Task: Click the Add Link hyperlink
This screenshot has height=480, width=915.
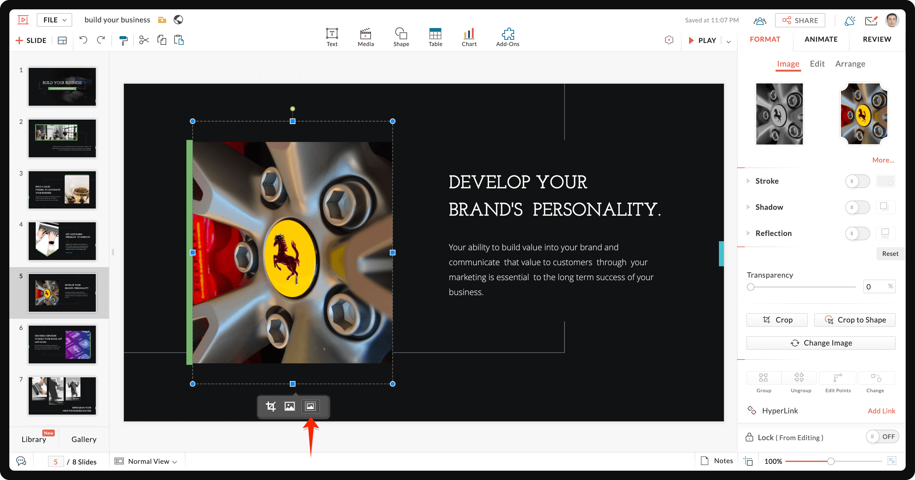Action: pyautogui.click(x=881, y=411)
